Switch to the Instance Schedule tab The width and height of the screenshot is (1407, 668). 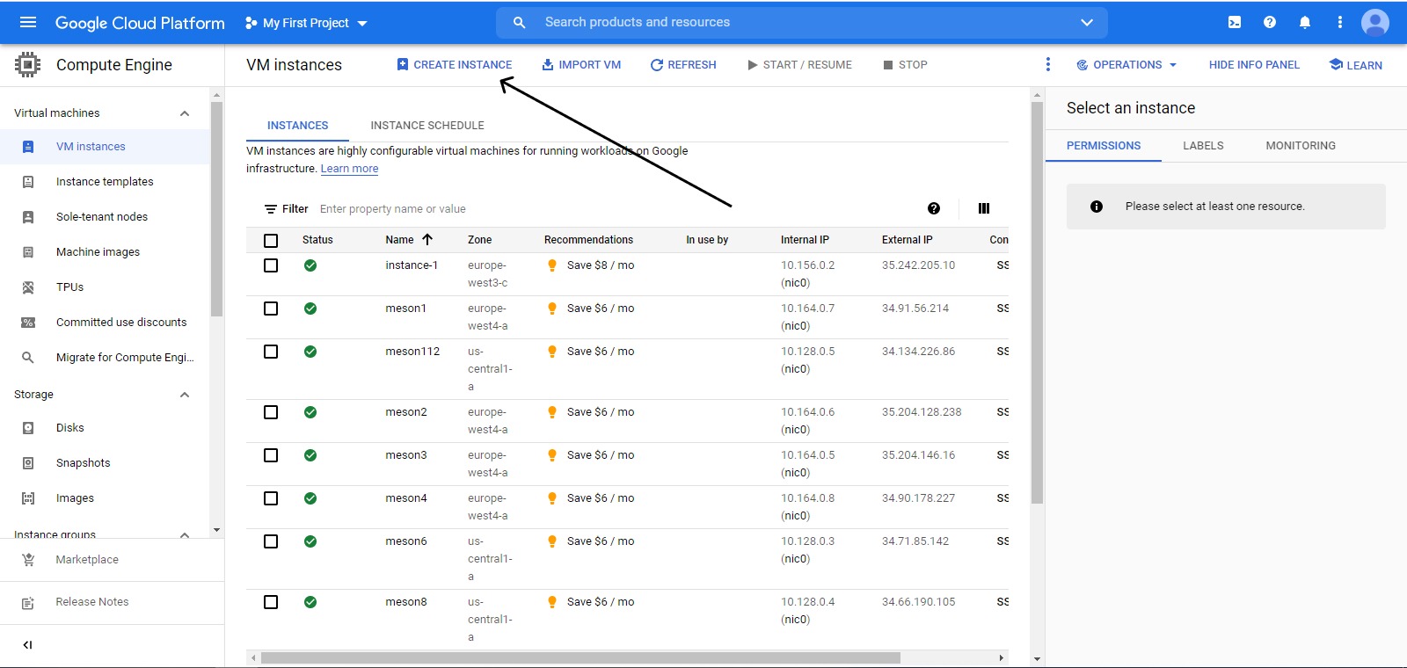427,126
